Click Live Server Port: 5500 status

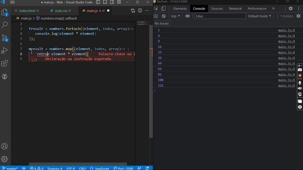[x=123, y=168]
